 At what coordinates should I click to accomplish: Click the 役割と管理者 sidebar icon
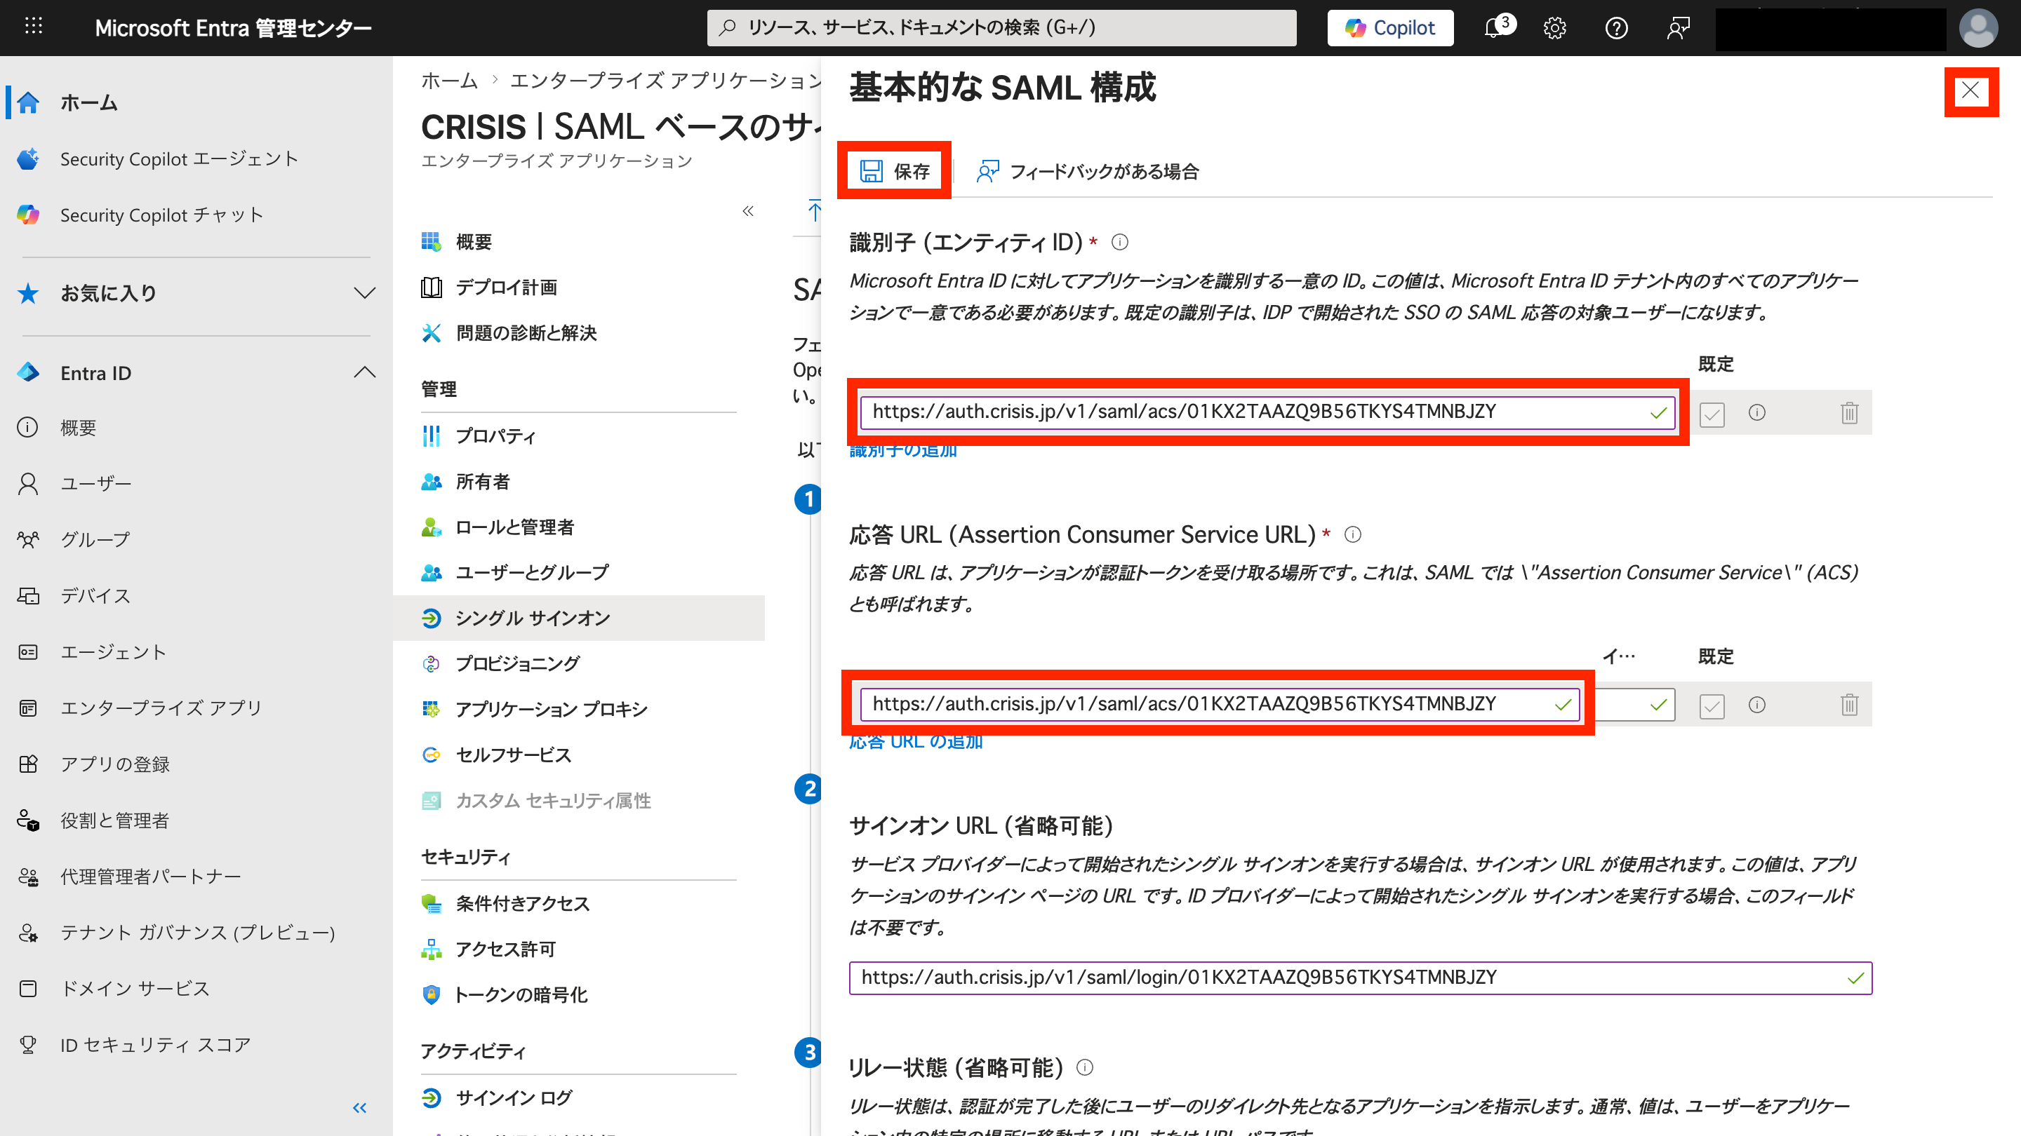pos(28,820)
